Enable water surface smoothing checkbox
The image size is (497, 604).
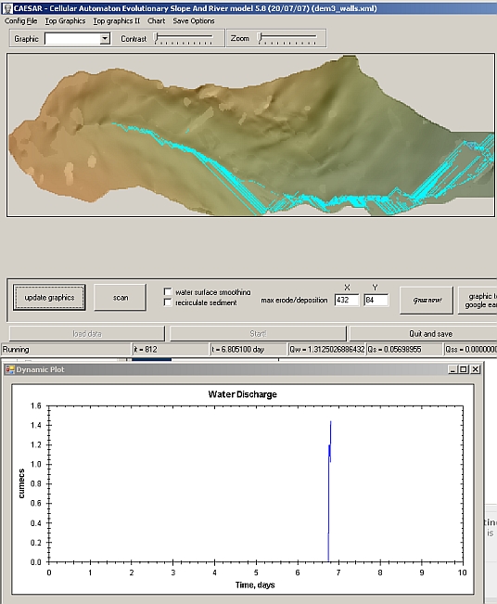(168, 292)
